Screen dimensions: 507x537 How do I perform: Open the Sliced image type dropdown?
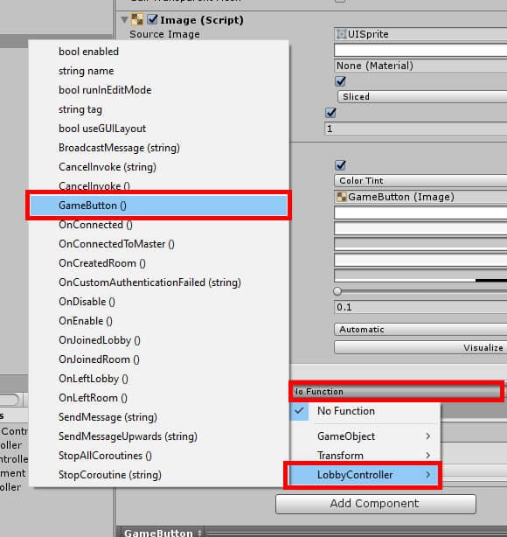tap(421, 96)
